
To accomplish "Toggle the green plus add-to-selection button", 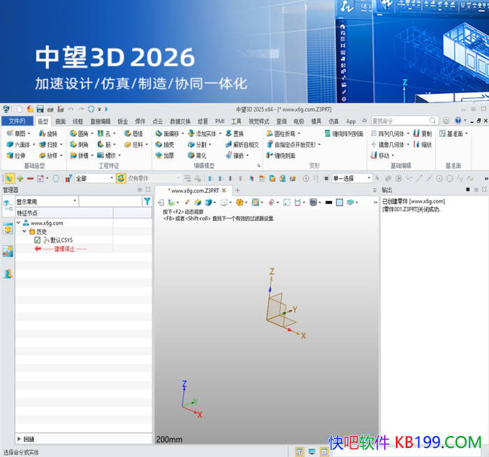I will click(x=20, y=178).
